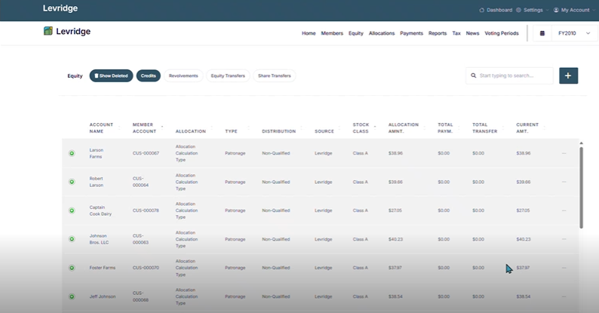The height and width of the screenshot is (313, 599).
Task: Open the row actions ellipsis for Larson Farms
Action: (x=564, y=153)
